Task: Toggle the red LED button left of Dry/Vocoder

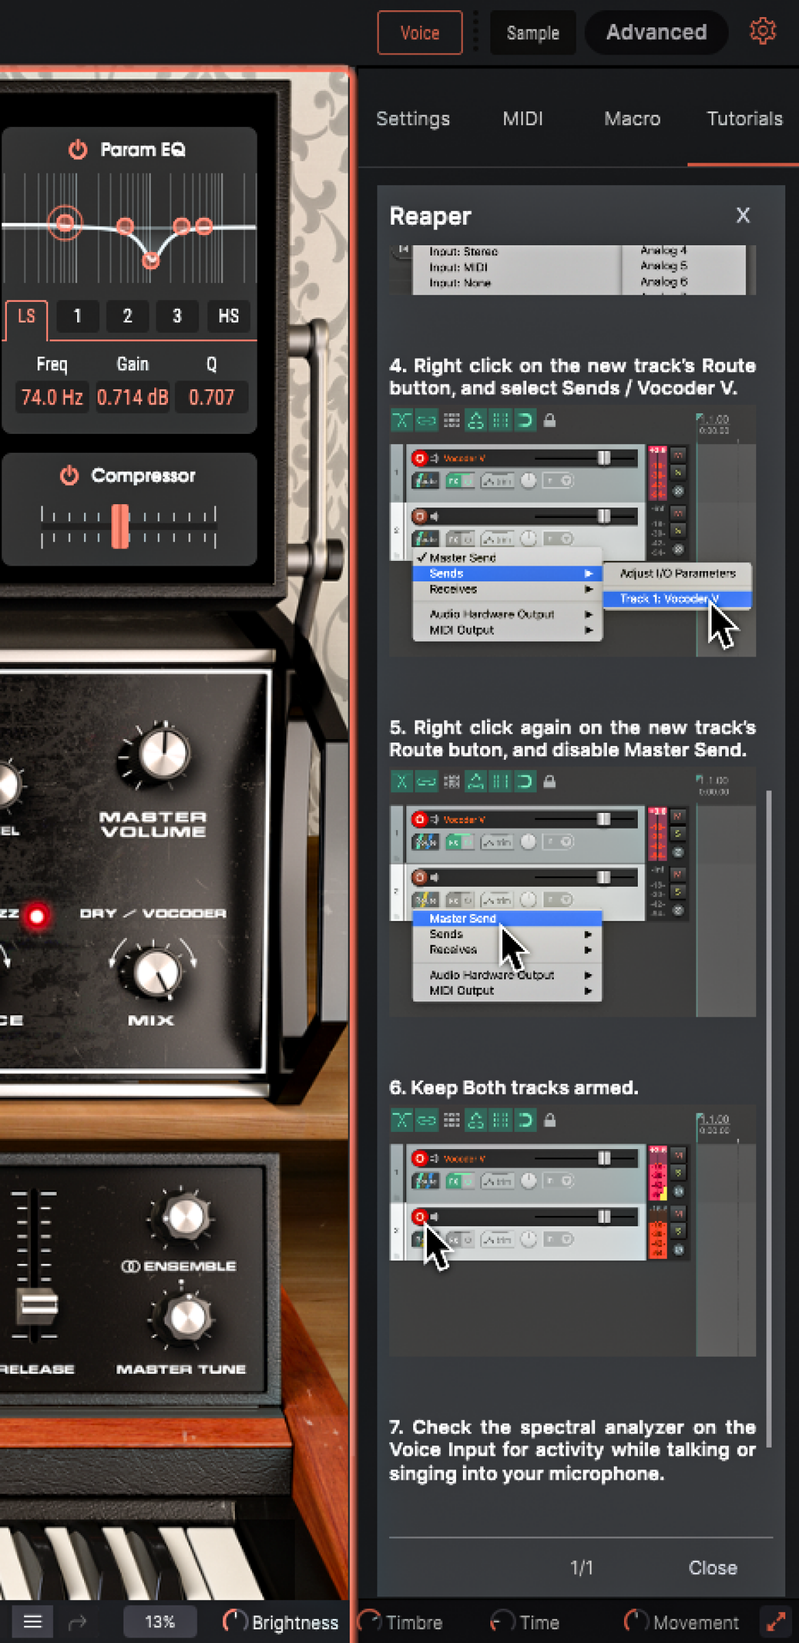Action: click(x=37, y=915)
